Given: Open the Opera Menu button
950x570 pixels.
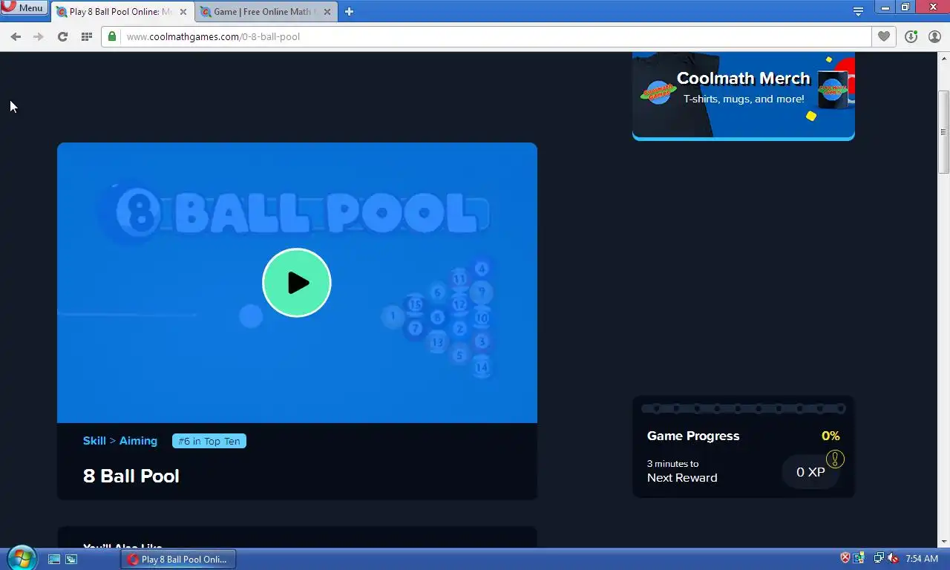Looking at the screenshot, I should pyautogui.click(x=24, y=8).
